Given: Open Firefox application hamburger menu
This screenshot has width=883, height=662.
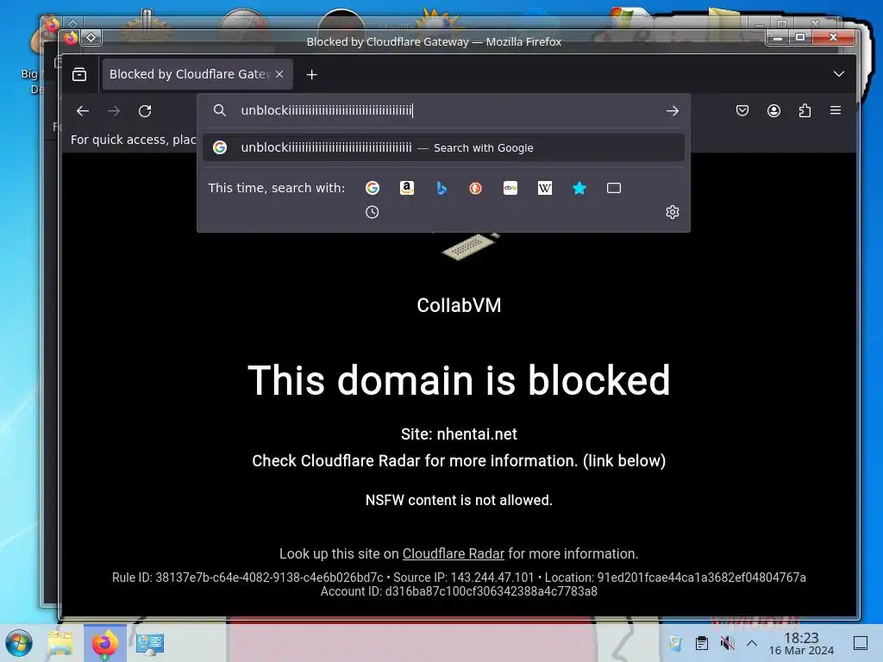Looking at the screenshot, I should click(836, 111).
